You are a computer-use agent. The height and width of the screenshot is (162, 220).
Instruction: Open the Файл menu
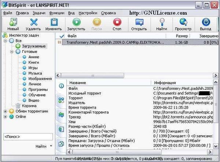[x=8, y=13]
